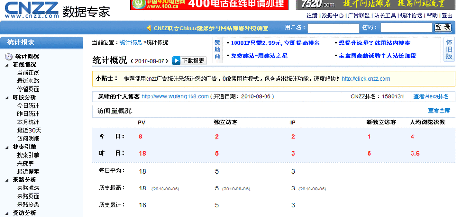The image size is (457, 217).
Task: Click today's PV value 8
Action: 140,136
